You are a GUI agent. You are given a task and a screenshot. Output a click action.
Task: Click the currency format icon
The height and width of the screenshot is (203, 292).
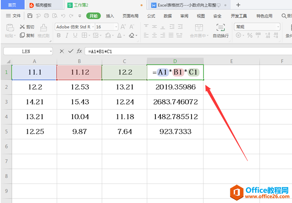pos(238,35)
